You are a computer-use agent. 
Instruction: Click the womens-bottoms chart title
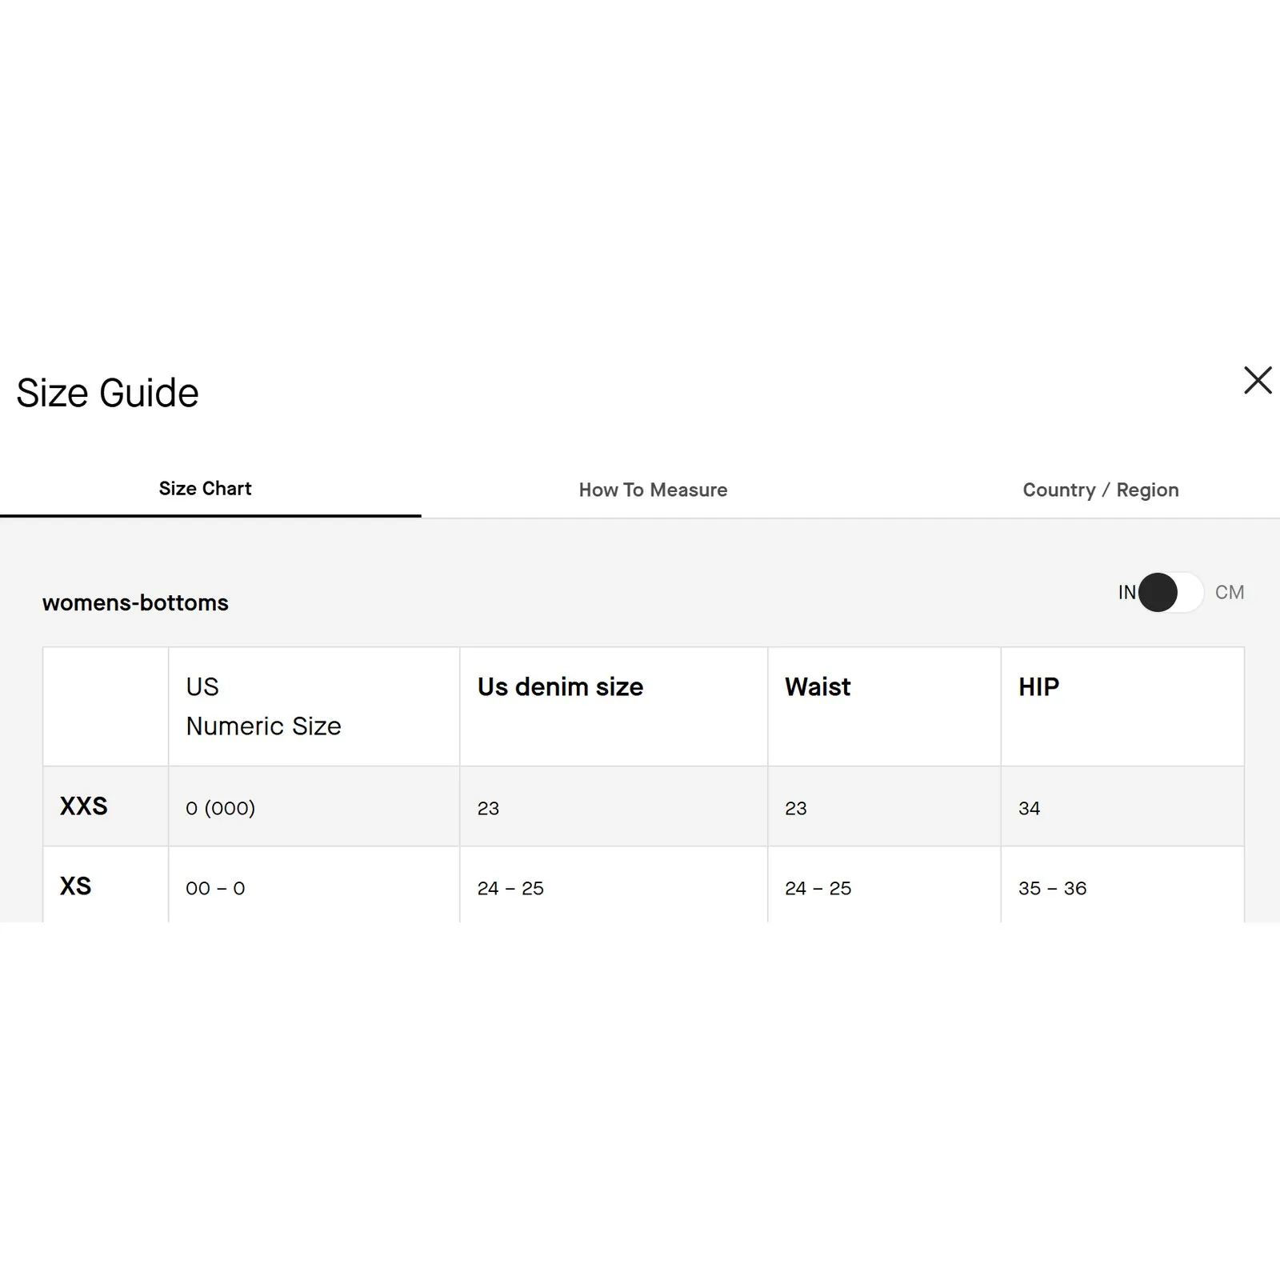pyautogui.click(x=135, y=603)
